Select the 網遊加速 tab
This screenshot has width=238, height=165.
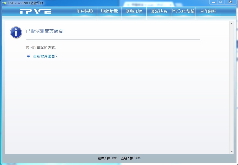(x=134, y=11)
